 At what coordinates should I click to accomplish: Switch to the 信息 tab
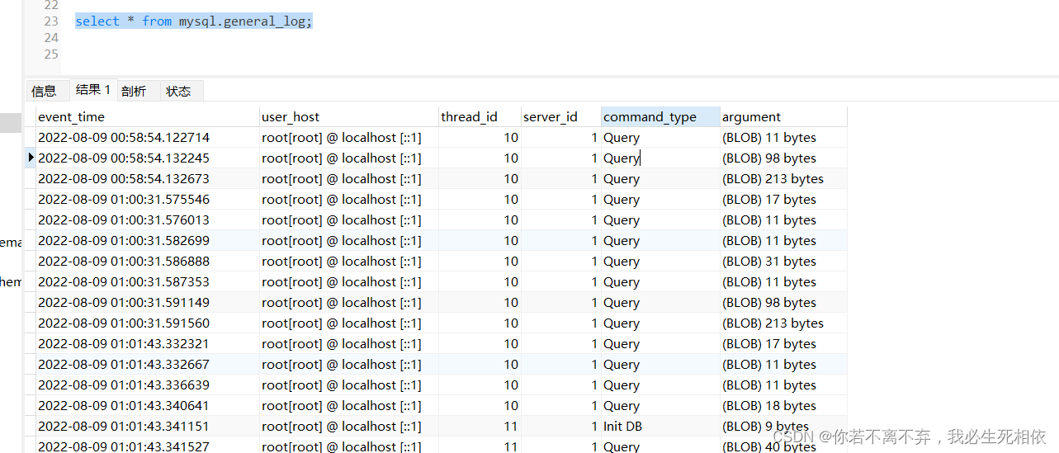click(44, 91)
